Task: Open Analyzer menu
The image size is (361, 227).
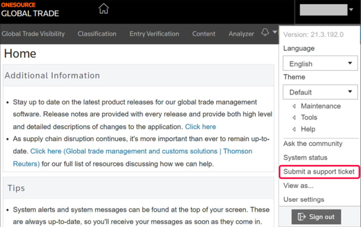Action: point(241,34)
